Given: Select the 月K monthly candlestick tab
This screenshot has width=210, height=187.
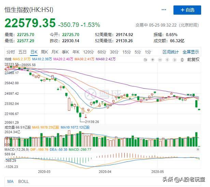Looking at the screenshot, I should (55, 52).
